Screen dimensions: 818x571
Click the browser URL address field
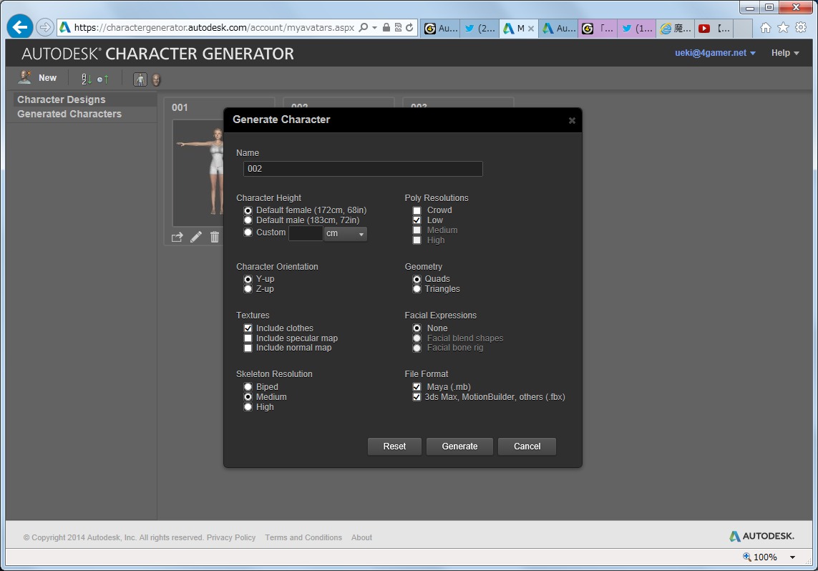point(214,28)
